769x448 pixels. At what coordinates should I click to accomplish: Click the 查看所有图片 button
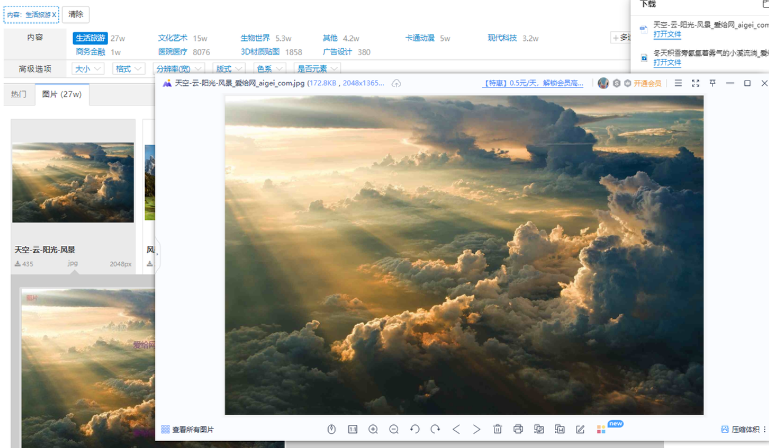coord(188,430)
